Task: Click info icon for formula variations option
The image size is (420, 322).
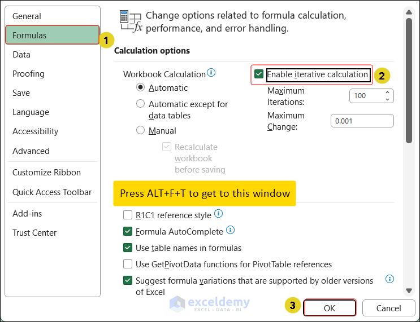Action: pyautogui.click(x=389, y=279)
